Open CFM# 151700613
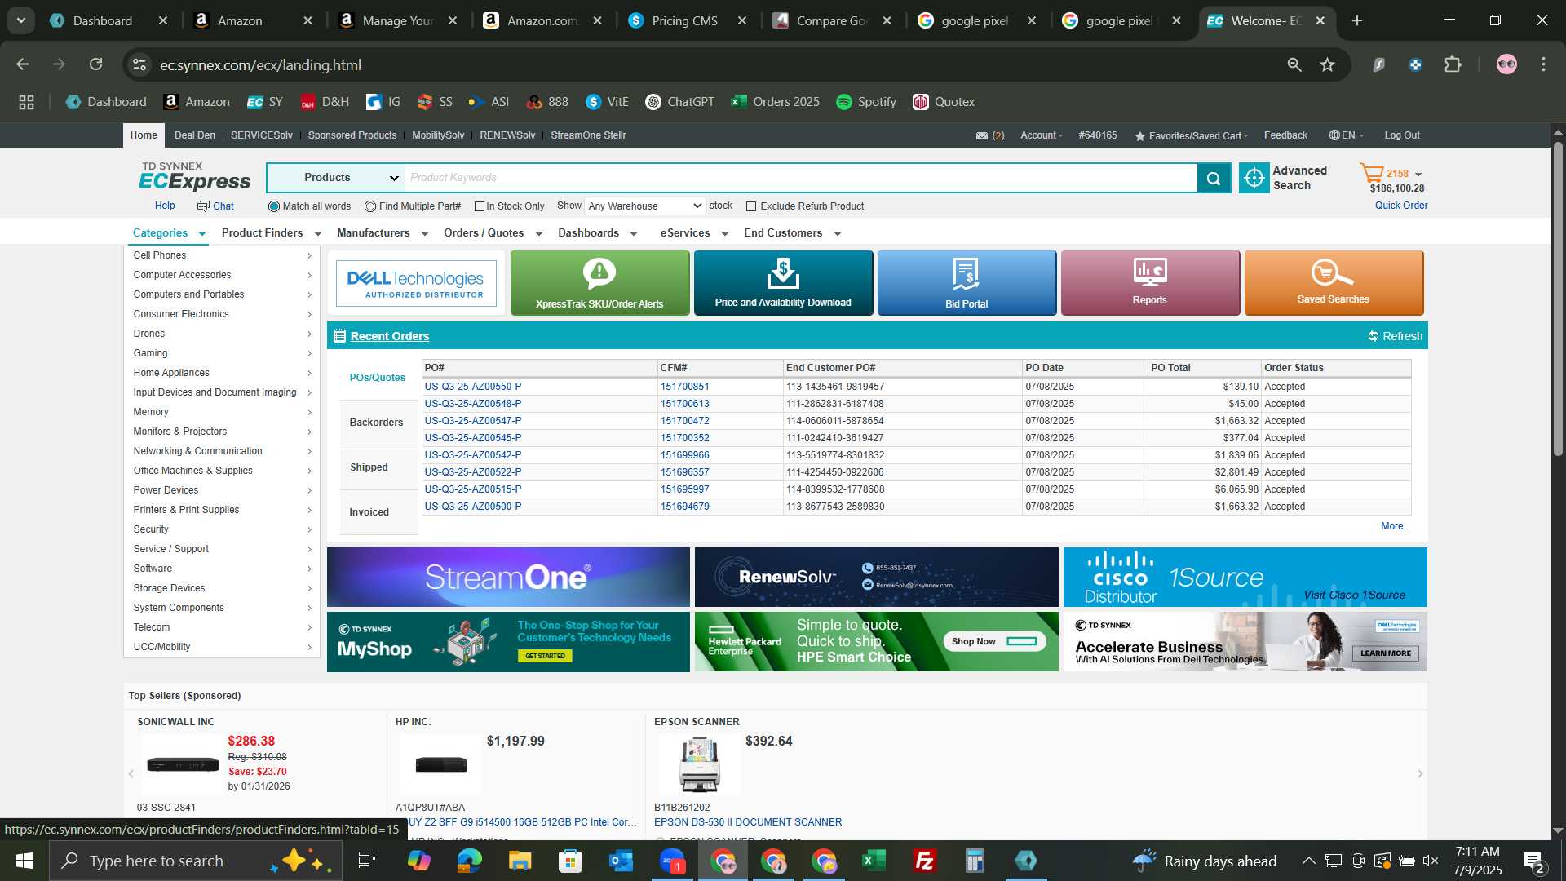This screenshot has width=1566, height=881. (x=685, y=404)
